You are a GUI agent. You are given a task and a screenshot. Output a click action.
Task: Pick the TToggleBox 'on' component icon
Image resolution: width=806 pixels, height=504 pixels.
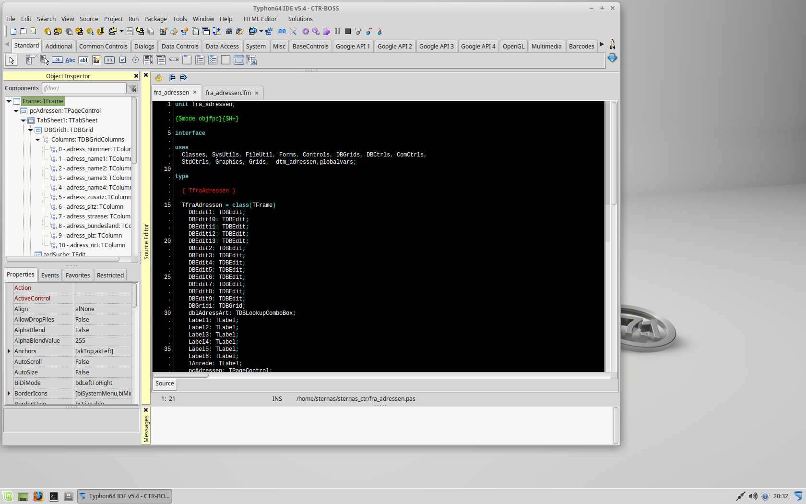109,60
